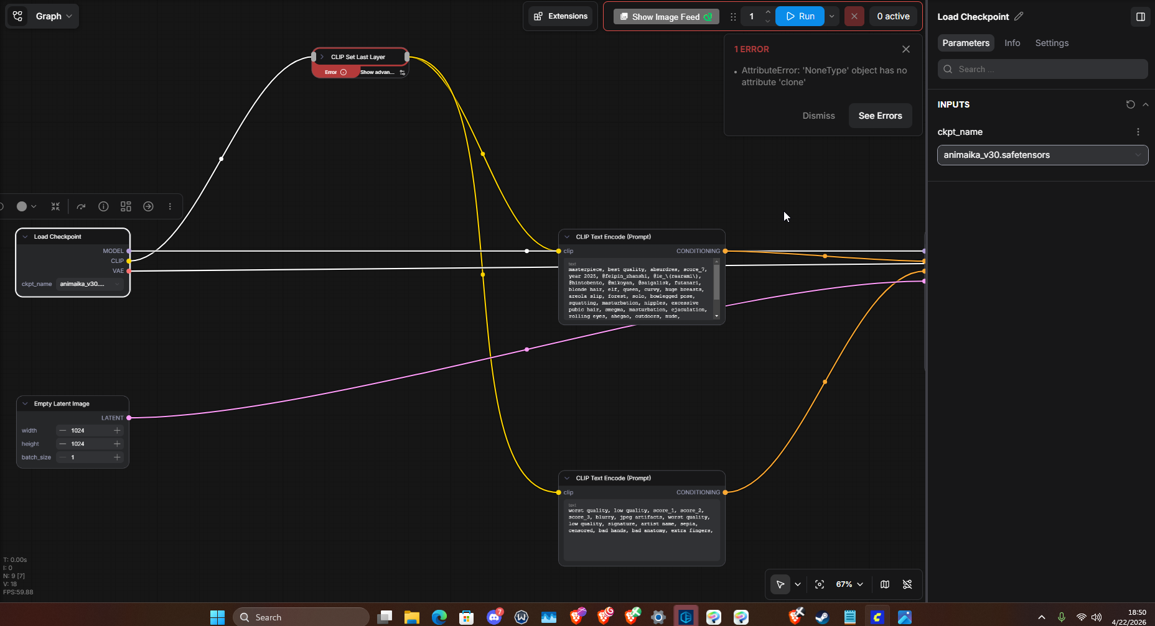Image resolution: width=1155 pixels, height=626 pixels.
Task: Decrease the width value
Action: click(x=62, y=431)
